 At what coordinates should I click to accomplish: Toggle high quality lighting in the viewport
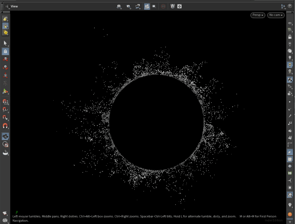pyautogui.click(x=290, y=51)
